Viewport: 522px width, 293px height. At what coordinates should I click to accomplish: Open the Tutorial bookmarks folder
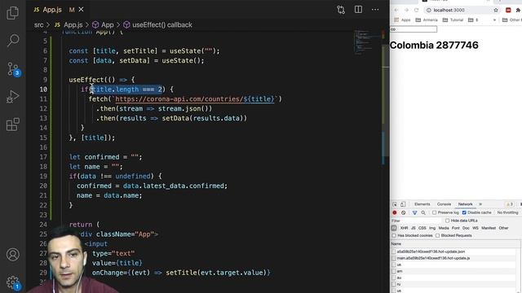coord(453,20)
